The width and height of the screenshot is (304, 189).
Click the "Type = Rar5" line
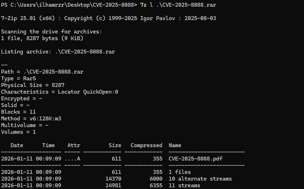[x=18, y=78]
